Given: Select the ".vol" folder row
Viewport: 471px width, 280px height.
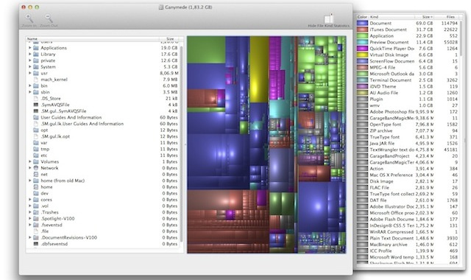Looking at the screenshot, I should tap(103, 206).
